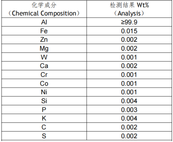Click the Analysis Wt% header cell
Image resolution: width=173 pixels, height=142 pixels.
(x=129, y=9)
